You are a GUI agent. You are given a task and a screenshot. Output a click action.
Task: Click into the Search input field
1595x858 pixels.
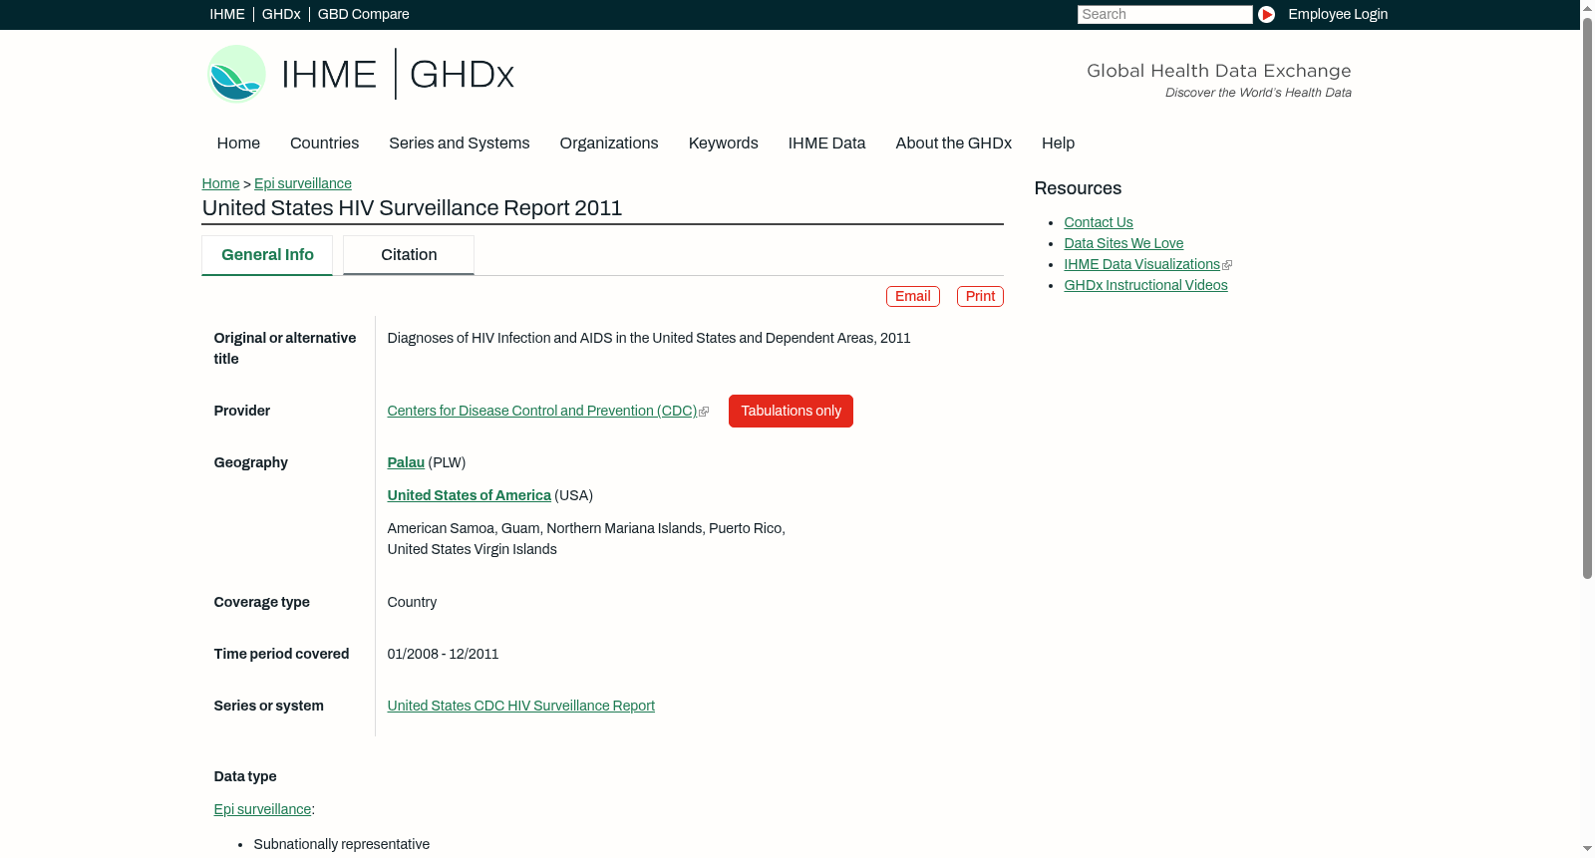click(1164, 14)
